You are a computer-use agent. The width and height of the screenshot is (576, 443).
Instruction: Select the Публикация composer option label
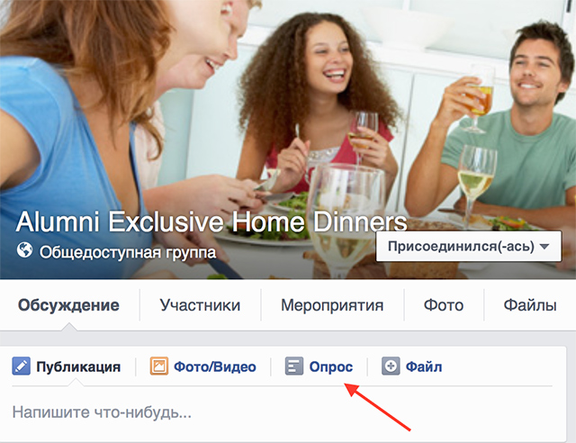click(78, 366)
